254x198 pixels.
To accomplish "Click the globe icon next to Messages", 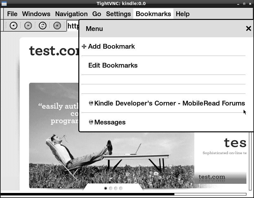I will tap(91, 122).
